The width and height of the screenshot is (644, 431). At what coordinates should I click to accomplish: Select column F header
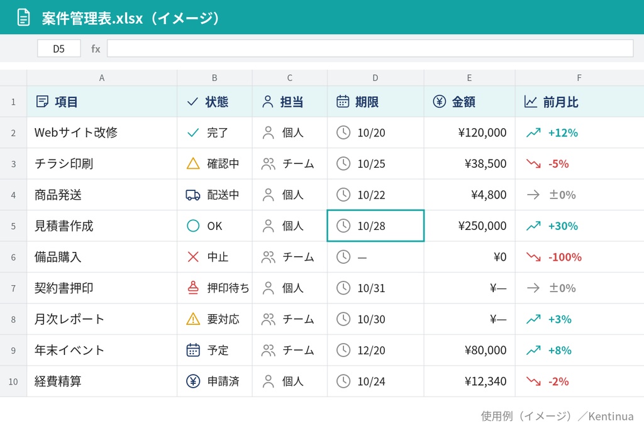coord(579,78)
